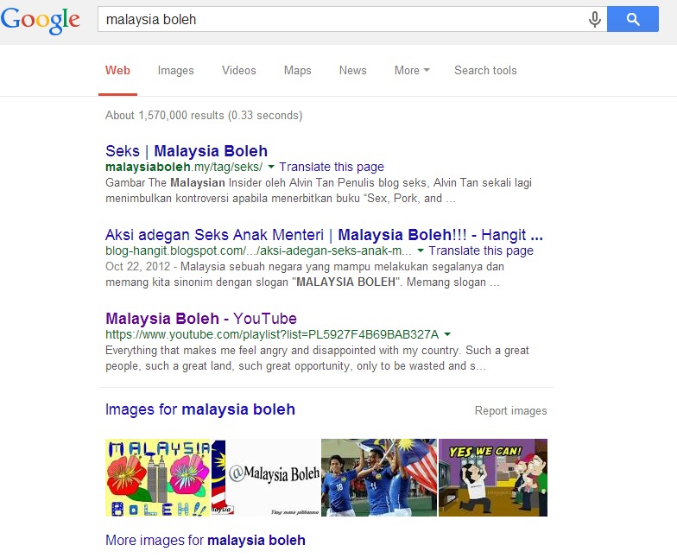This screenshot has height=558, width=677.
Task: Open Images for malaysia boleh heading
Action: 200,409
